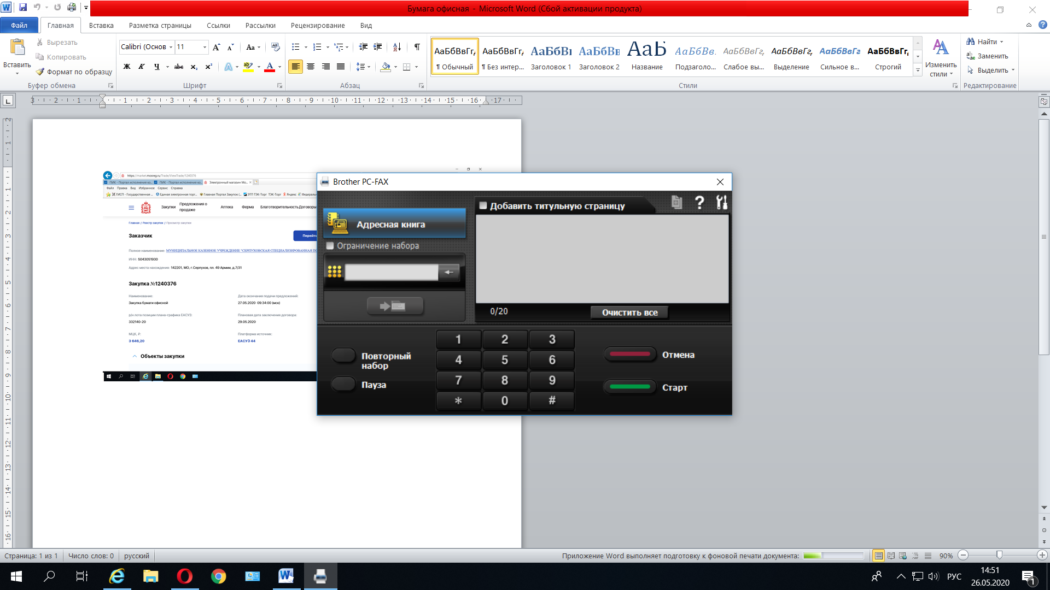Click the Paste icon

(x=17, y=48)
